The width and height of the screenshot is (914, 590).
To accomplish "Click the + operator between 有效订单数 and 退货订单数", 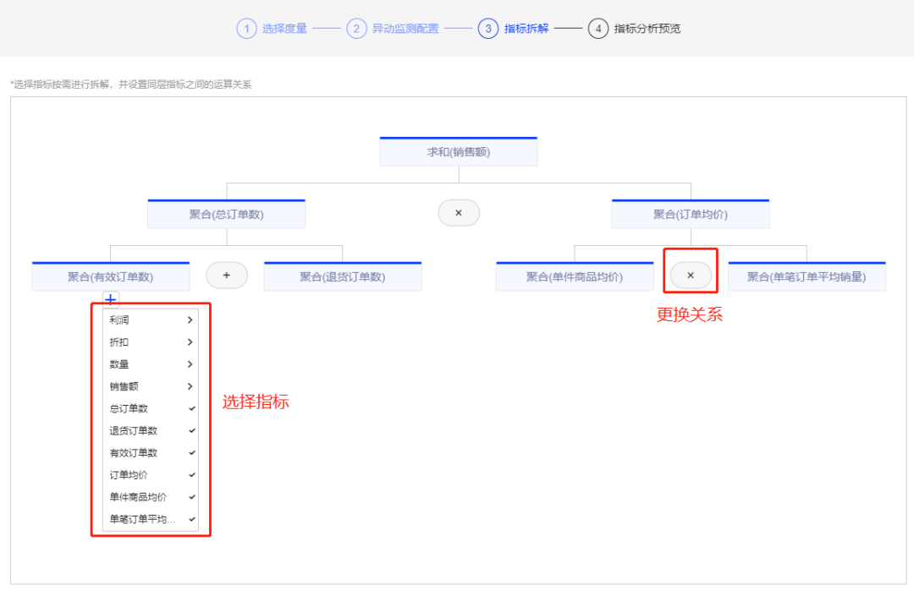I will tap(227, 276).
